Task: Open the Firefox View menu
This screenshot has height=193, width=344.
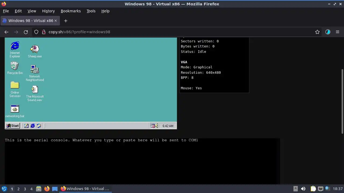Action: point(32,11)
